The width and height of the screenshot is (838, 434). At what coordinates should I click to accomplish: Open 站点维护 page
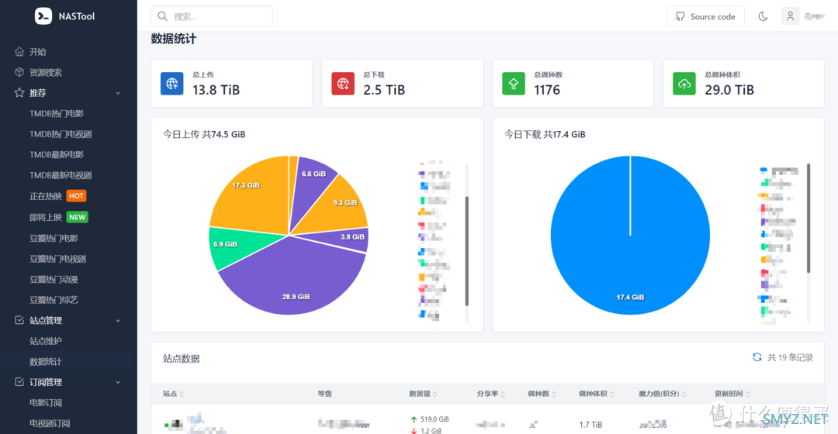[x=46, y=341]
